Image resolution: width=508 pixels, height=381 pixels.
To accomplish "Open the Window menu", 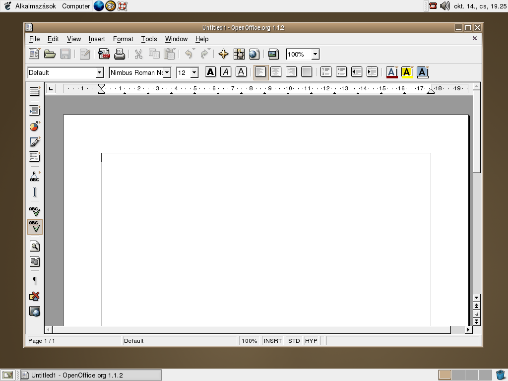I will [x=176, y=39].
